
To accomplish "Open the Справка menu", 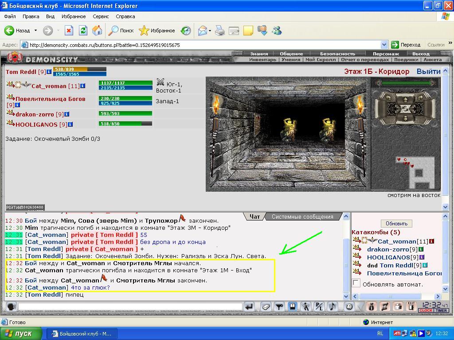I will (x=125, y=16).
